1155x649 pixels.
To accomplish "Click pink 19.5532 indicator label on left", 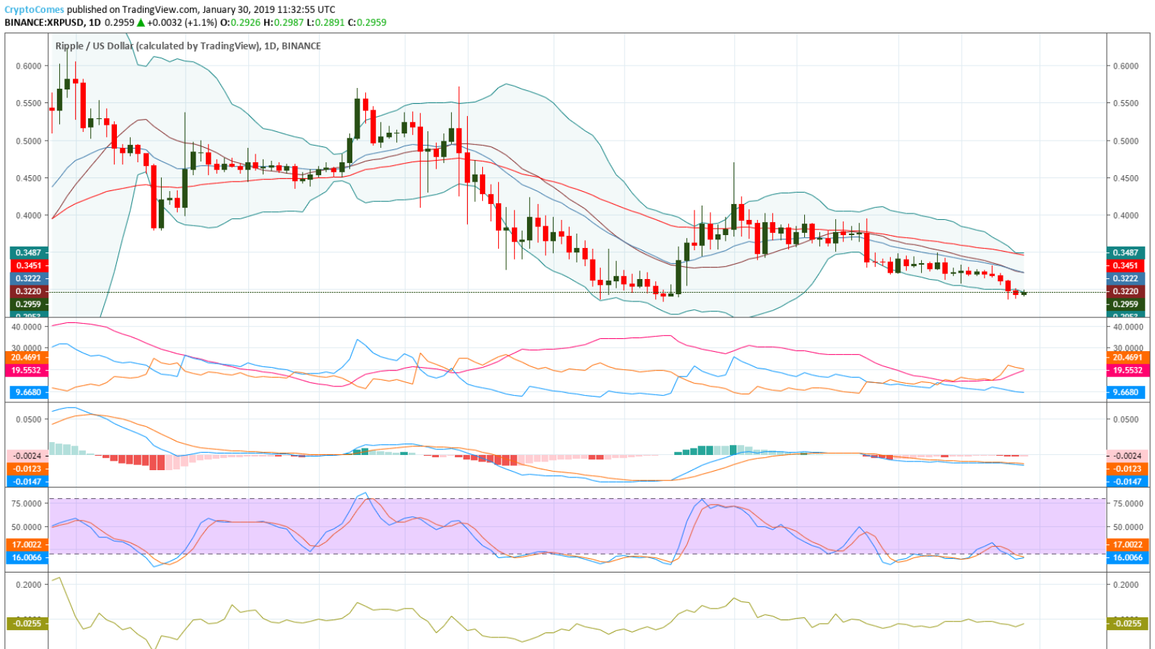I will pyautogui.click(x=27, y=370).
